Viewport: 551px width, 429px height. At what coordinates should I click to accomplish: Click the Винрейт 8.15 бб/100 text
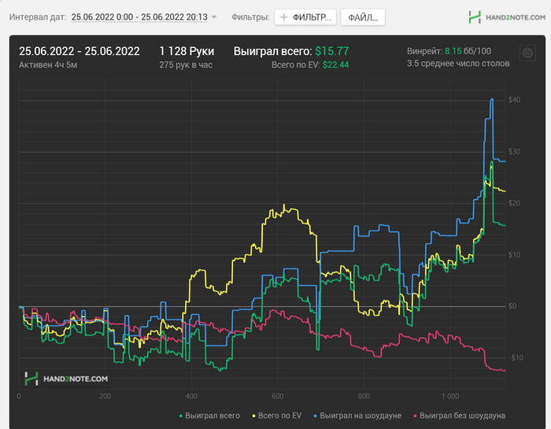click(449, 51)
